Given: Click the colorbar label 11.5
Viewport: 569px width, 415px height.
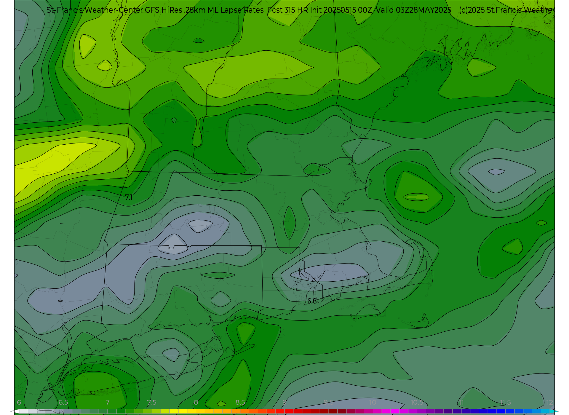Looking at the screenshot, I should 505,402.
